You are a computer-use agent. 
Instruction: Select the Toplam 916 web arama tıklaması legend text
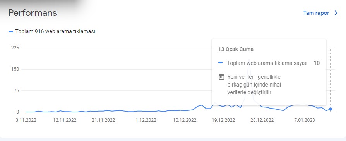55,32
